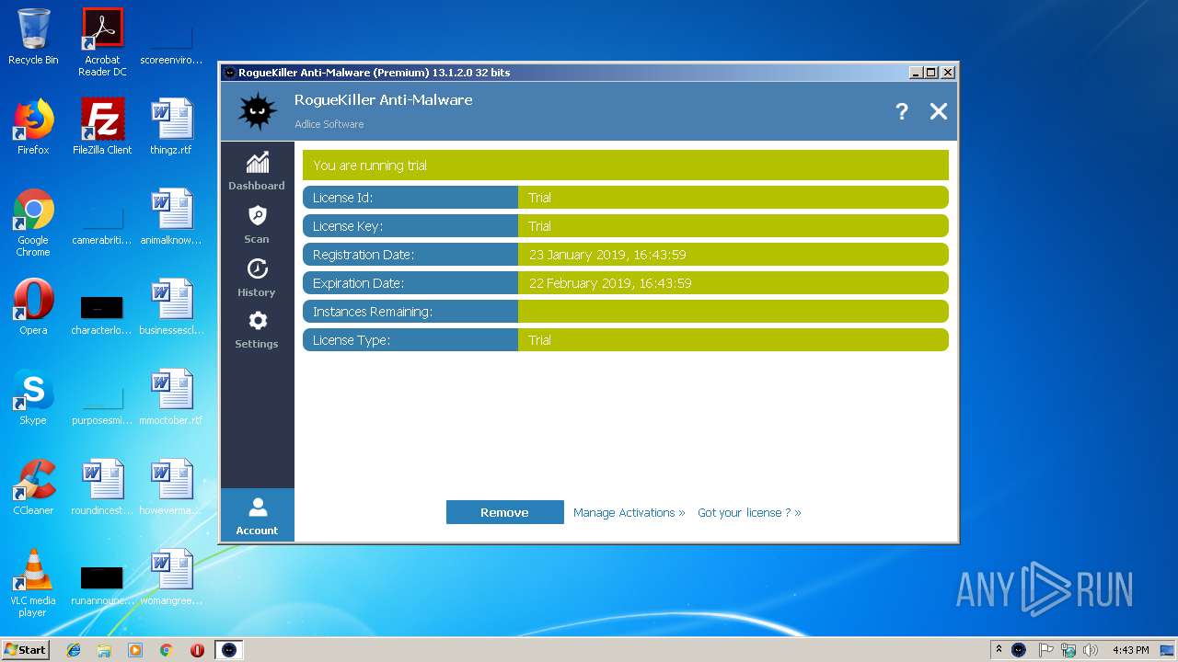
Task: Launch Chrome from the taskbar
Action: coord(166,650)
